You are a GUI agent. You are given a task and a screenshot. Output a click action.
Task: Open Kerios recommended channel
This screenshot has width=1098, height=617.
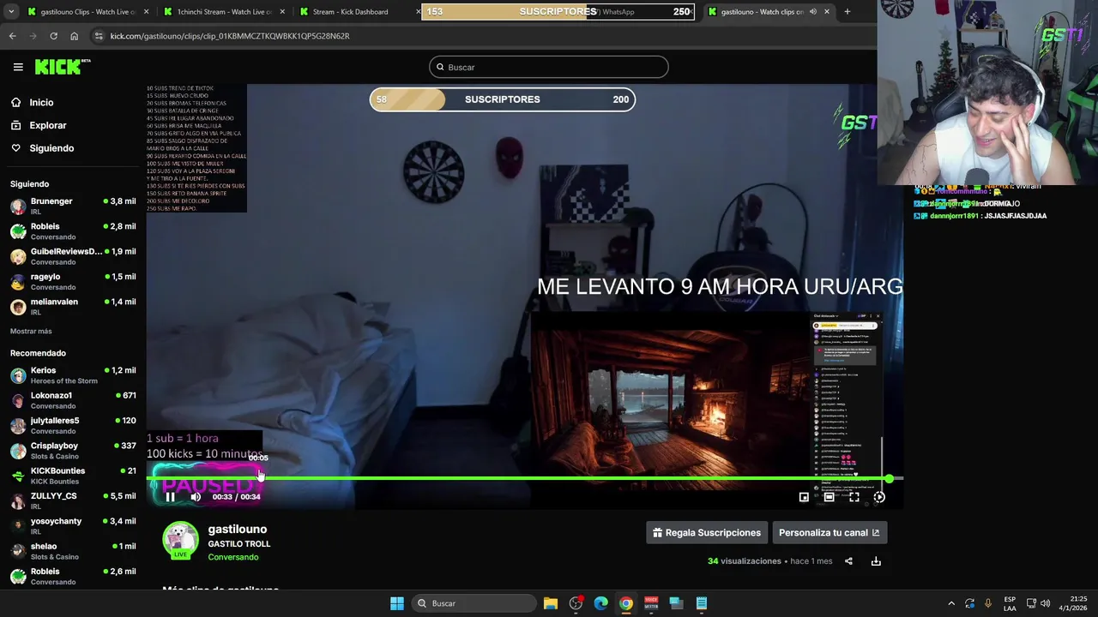[x=73, y=375]
